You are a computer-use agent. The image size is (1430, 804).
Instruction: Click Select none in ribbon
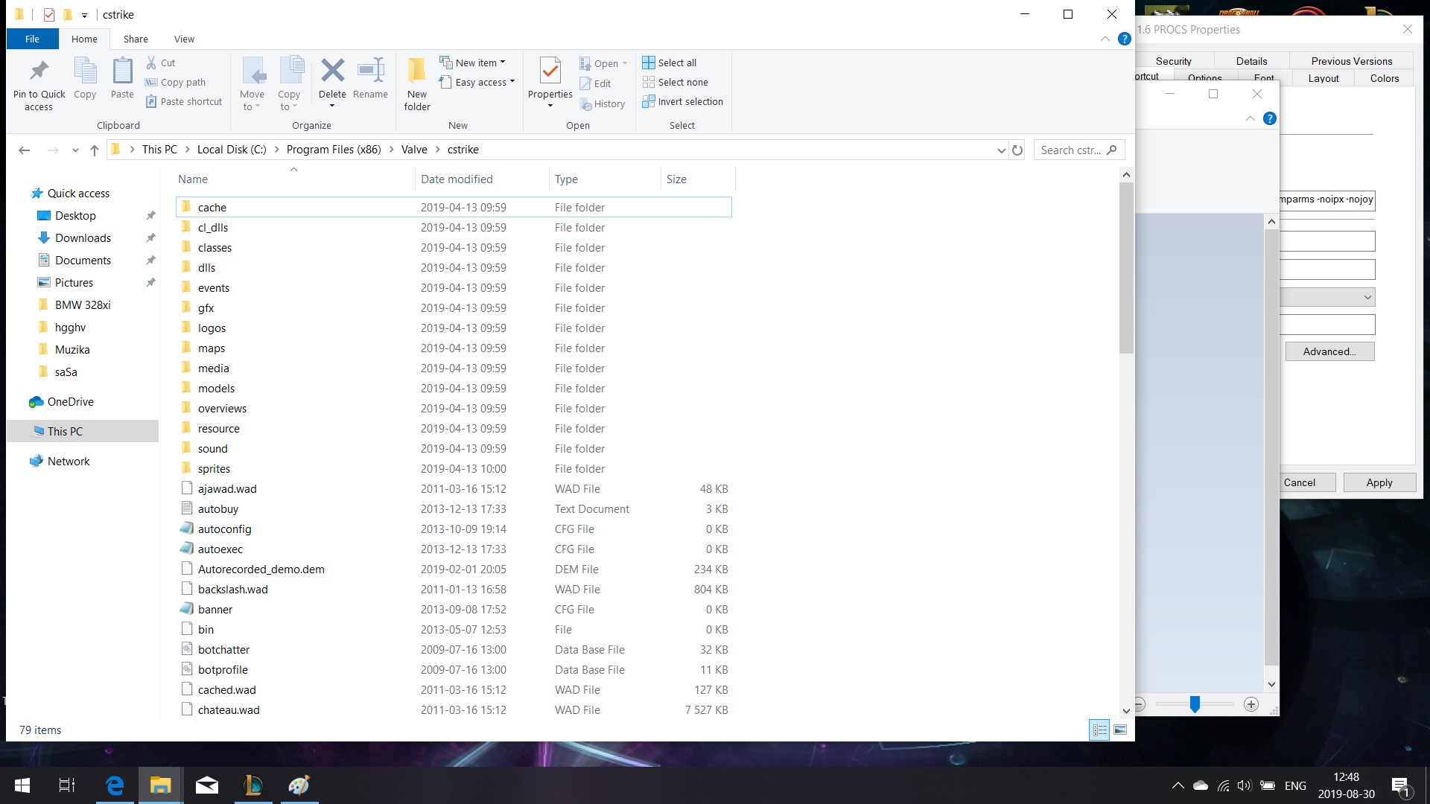tap(676, 82)
